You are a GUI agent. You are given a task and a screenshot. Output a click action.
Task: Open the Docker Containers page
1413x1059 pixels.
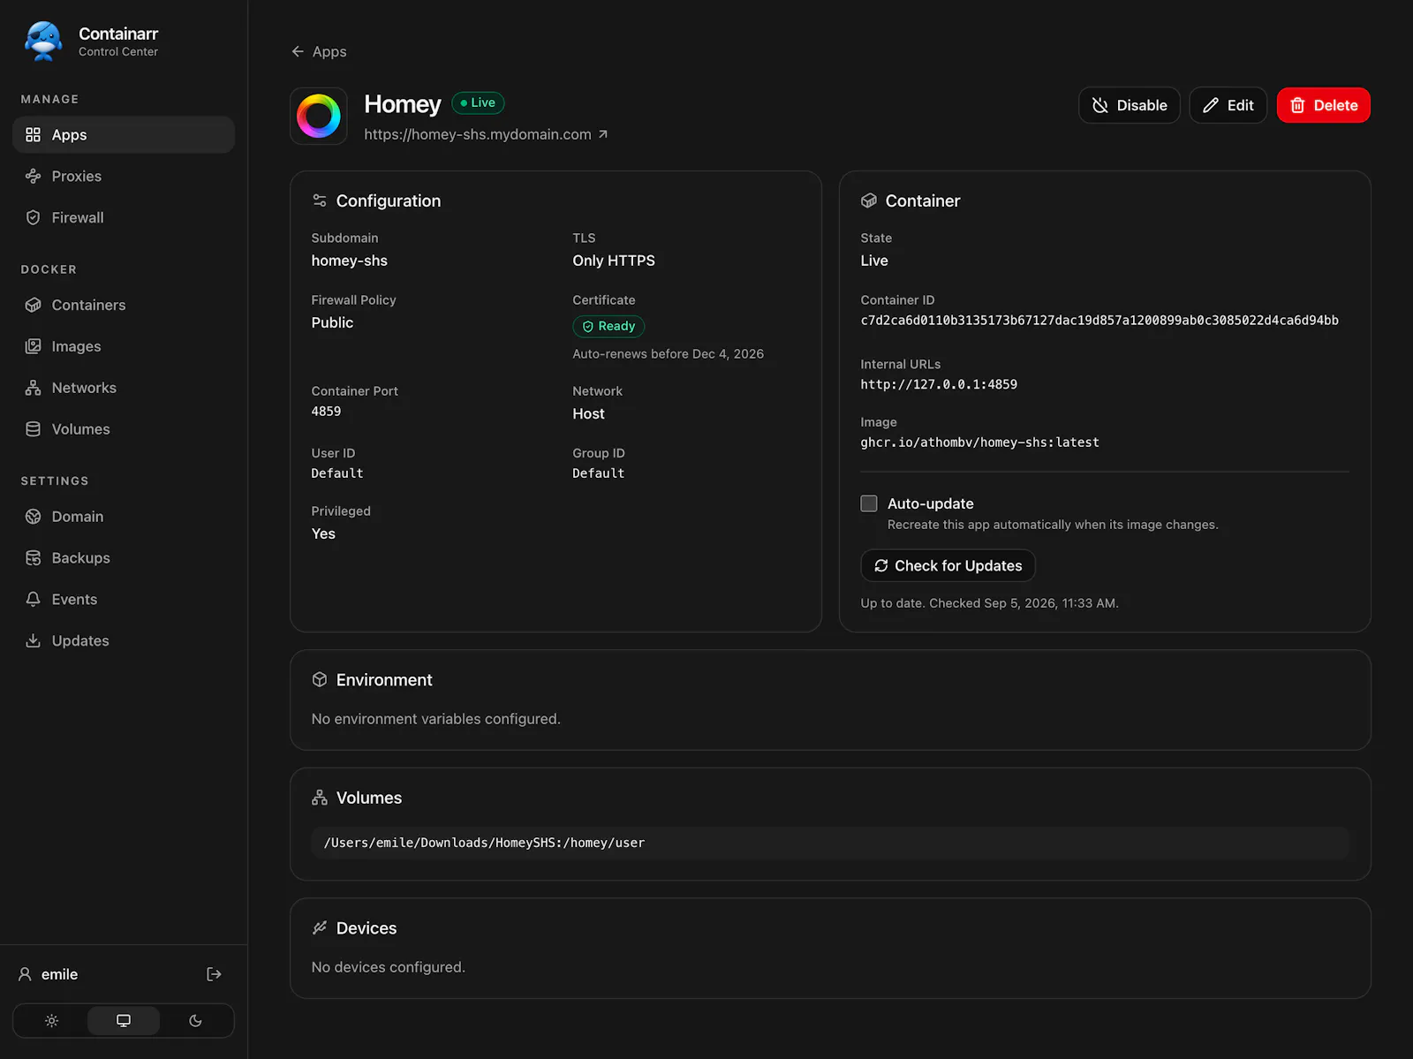coord(124,305)
